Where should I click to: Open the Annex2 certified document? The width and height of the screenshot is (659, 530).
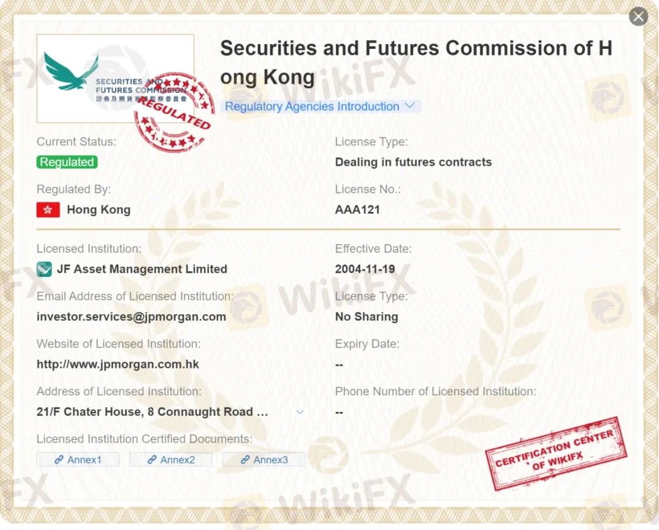click(171, 459)
